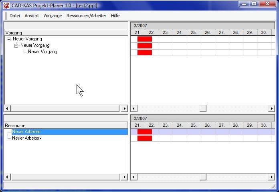Maximize the Projekt-Planer window
The height and width of the screenshot is (192, 279).
click(254, 4)
